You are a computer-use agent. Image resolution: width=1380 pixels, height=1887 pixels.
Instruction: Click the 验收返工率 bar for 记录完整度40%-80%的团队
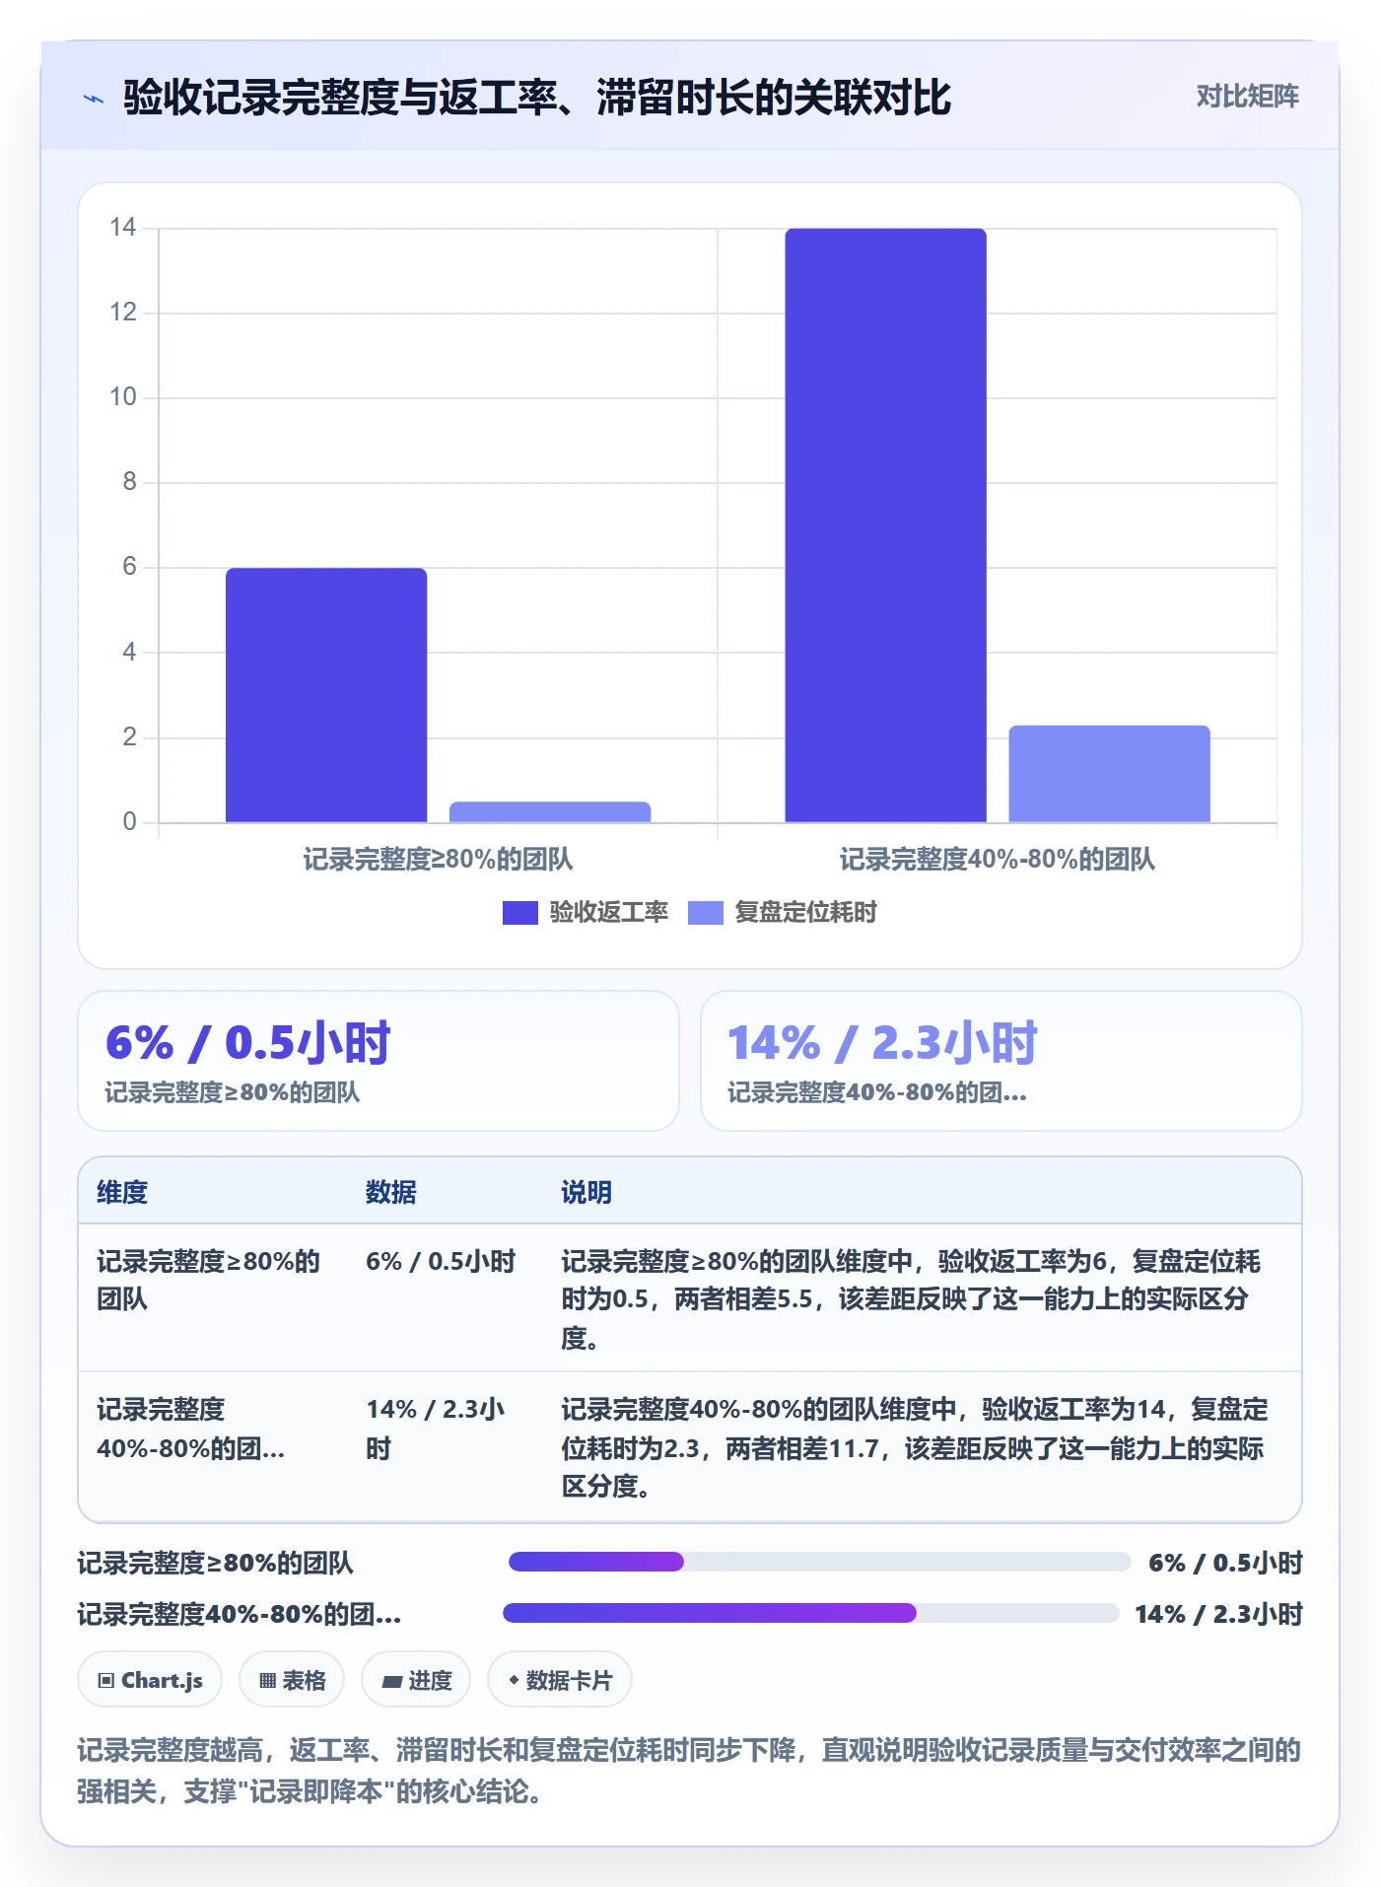885,525
